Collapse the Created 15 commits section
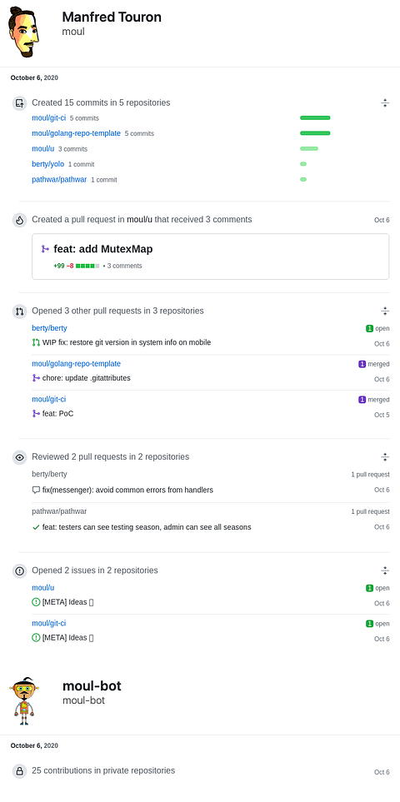Viewport: 400px width, 802px height. coord(385,102)
